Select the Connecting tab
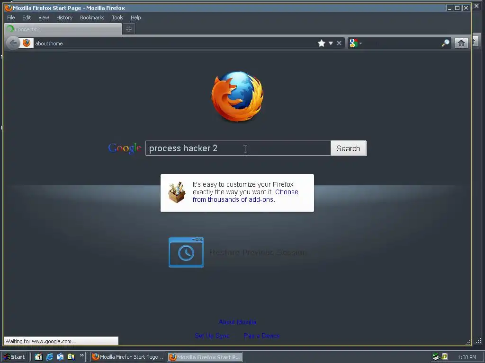Image resolution: width=485 pixels, height=363 pixels. [x=63, y=29]
